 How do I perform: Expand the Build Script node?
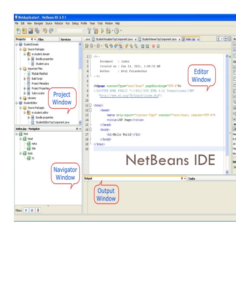pos(25,79)
